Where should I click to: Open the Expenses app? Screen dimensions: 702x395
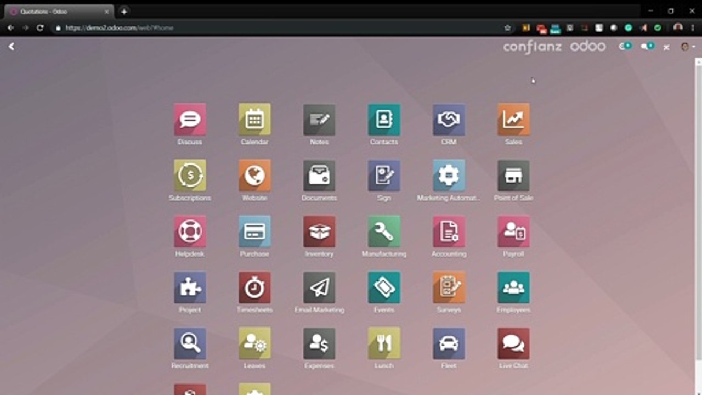tap(319, 343)
